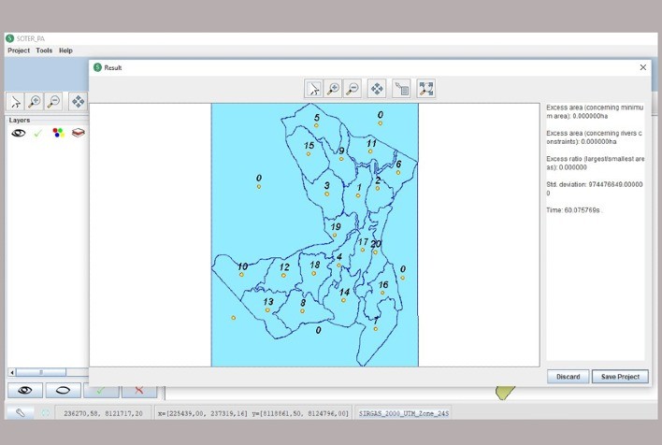The width and height of the screenshot is (662, 445).
Task: Click region label 2 on the map
Action: tap(378, 180)
